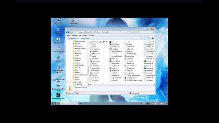The image size is (219, 123).
Task: Select the compact.exe file icon
Action: (126, 73)
